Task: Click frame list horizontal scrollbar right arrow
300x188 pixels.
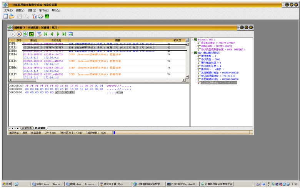Action: click(x=184, y=80)
